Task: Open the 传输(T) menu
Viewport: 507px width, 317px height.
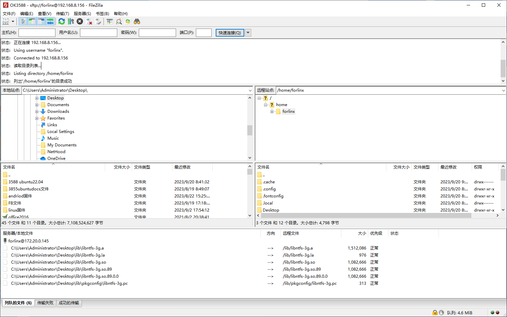Action: click(62, 14)
